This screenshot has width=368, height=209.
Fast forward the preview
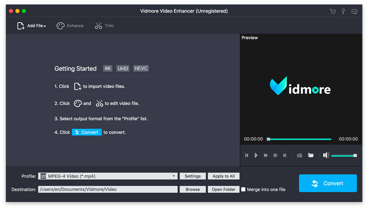tap(265, 155)
